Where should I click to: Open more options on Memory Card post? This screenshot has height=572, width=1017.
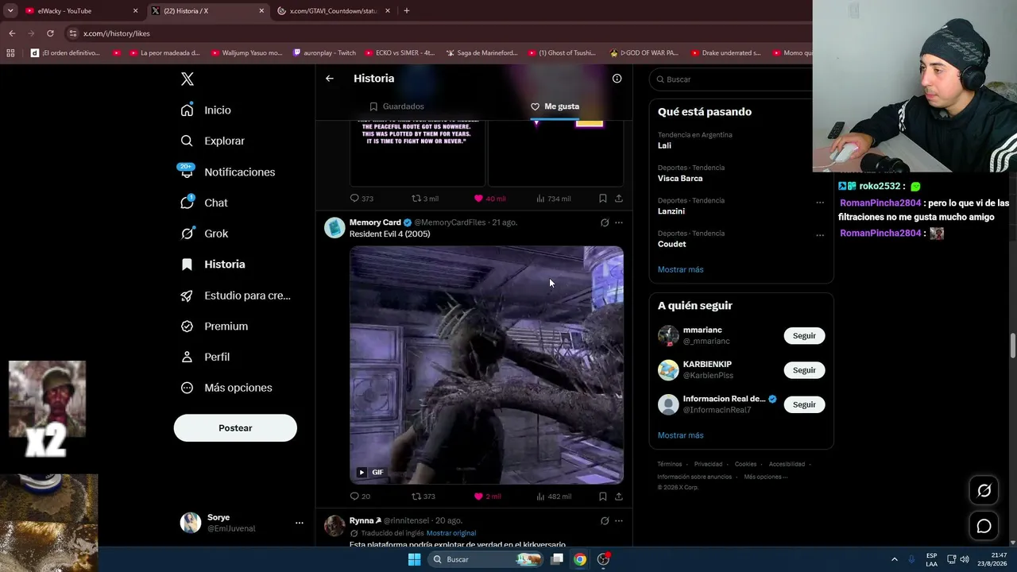coord(619,222)
